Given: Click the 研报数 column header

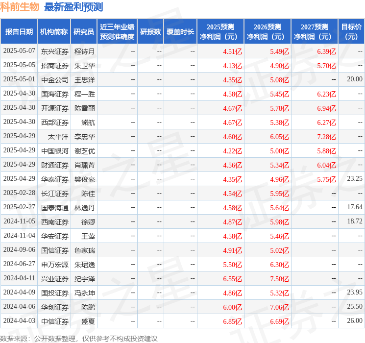Looking at the screenshot, I should 150,32.
